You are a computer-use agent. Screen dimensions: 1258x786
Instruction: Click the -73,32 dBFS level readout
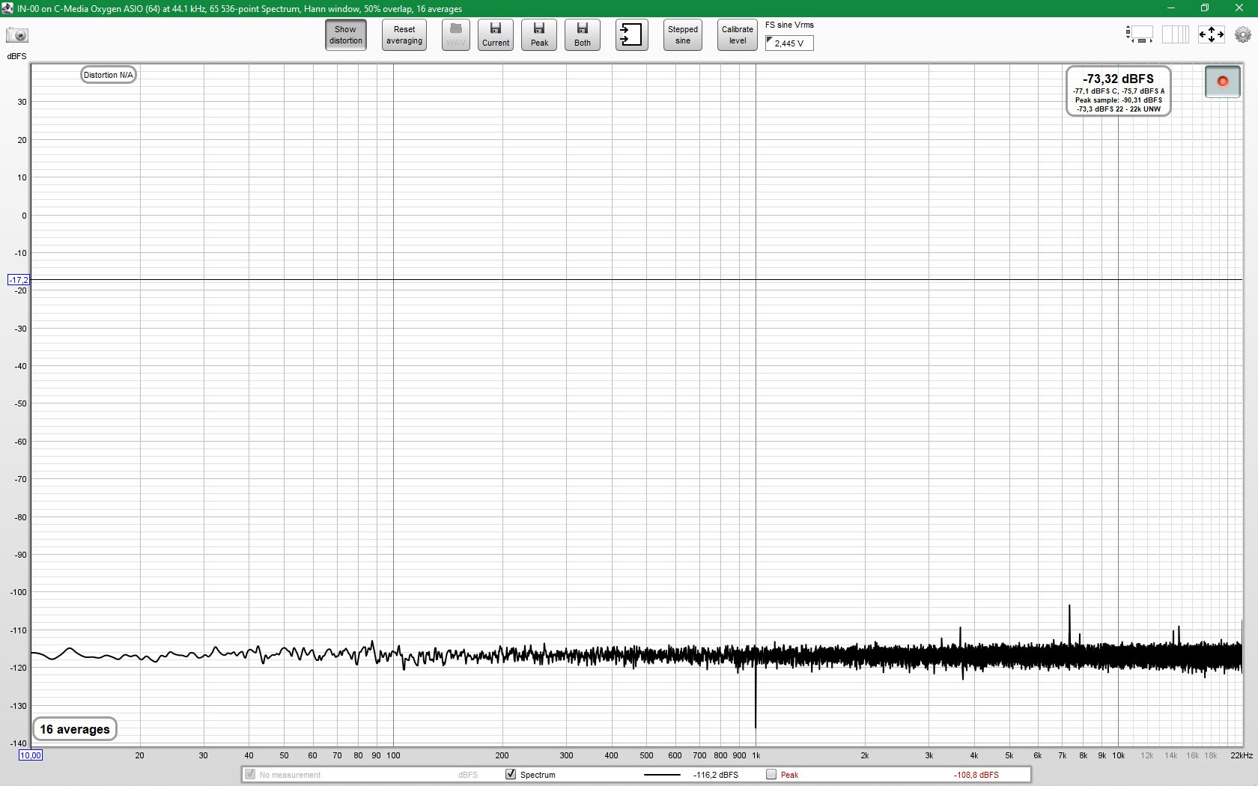1118,79
